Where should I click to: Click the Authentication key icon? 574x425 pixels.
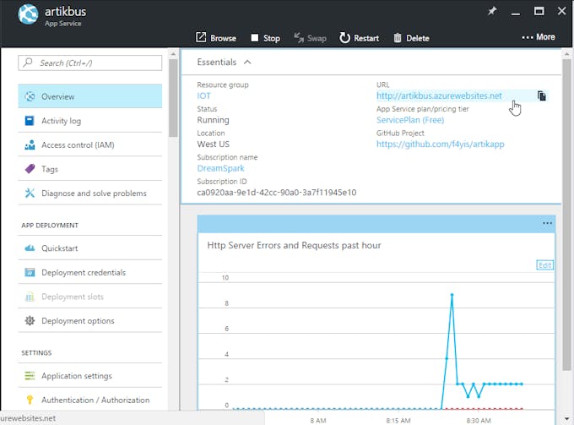coord(30,400)
